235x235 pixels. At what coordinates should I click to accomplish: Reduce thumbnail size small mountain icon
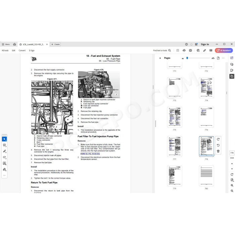click(183, 58)
